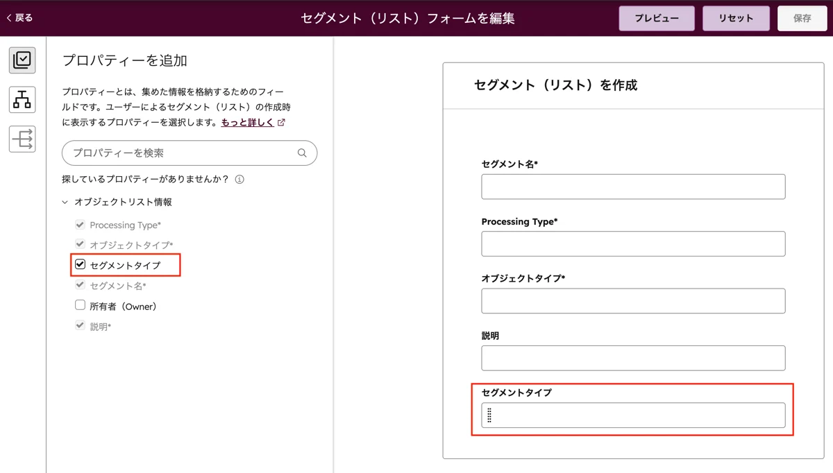Image resolution: width=833 pixels, height=473 pixels.
Task: Toggle the Processing Type checkbox
Action: (x=81, y=225)
